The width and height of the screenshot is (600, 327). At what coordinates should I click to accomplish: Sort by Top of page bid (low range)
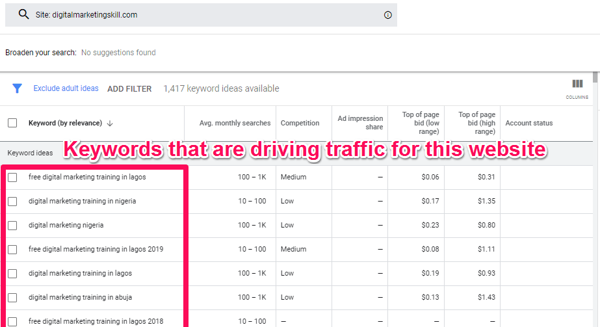pos(421,123)
